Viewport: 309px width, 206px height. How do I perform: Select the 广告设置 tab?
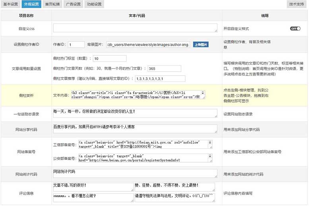pos(72,4)
